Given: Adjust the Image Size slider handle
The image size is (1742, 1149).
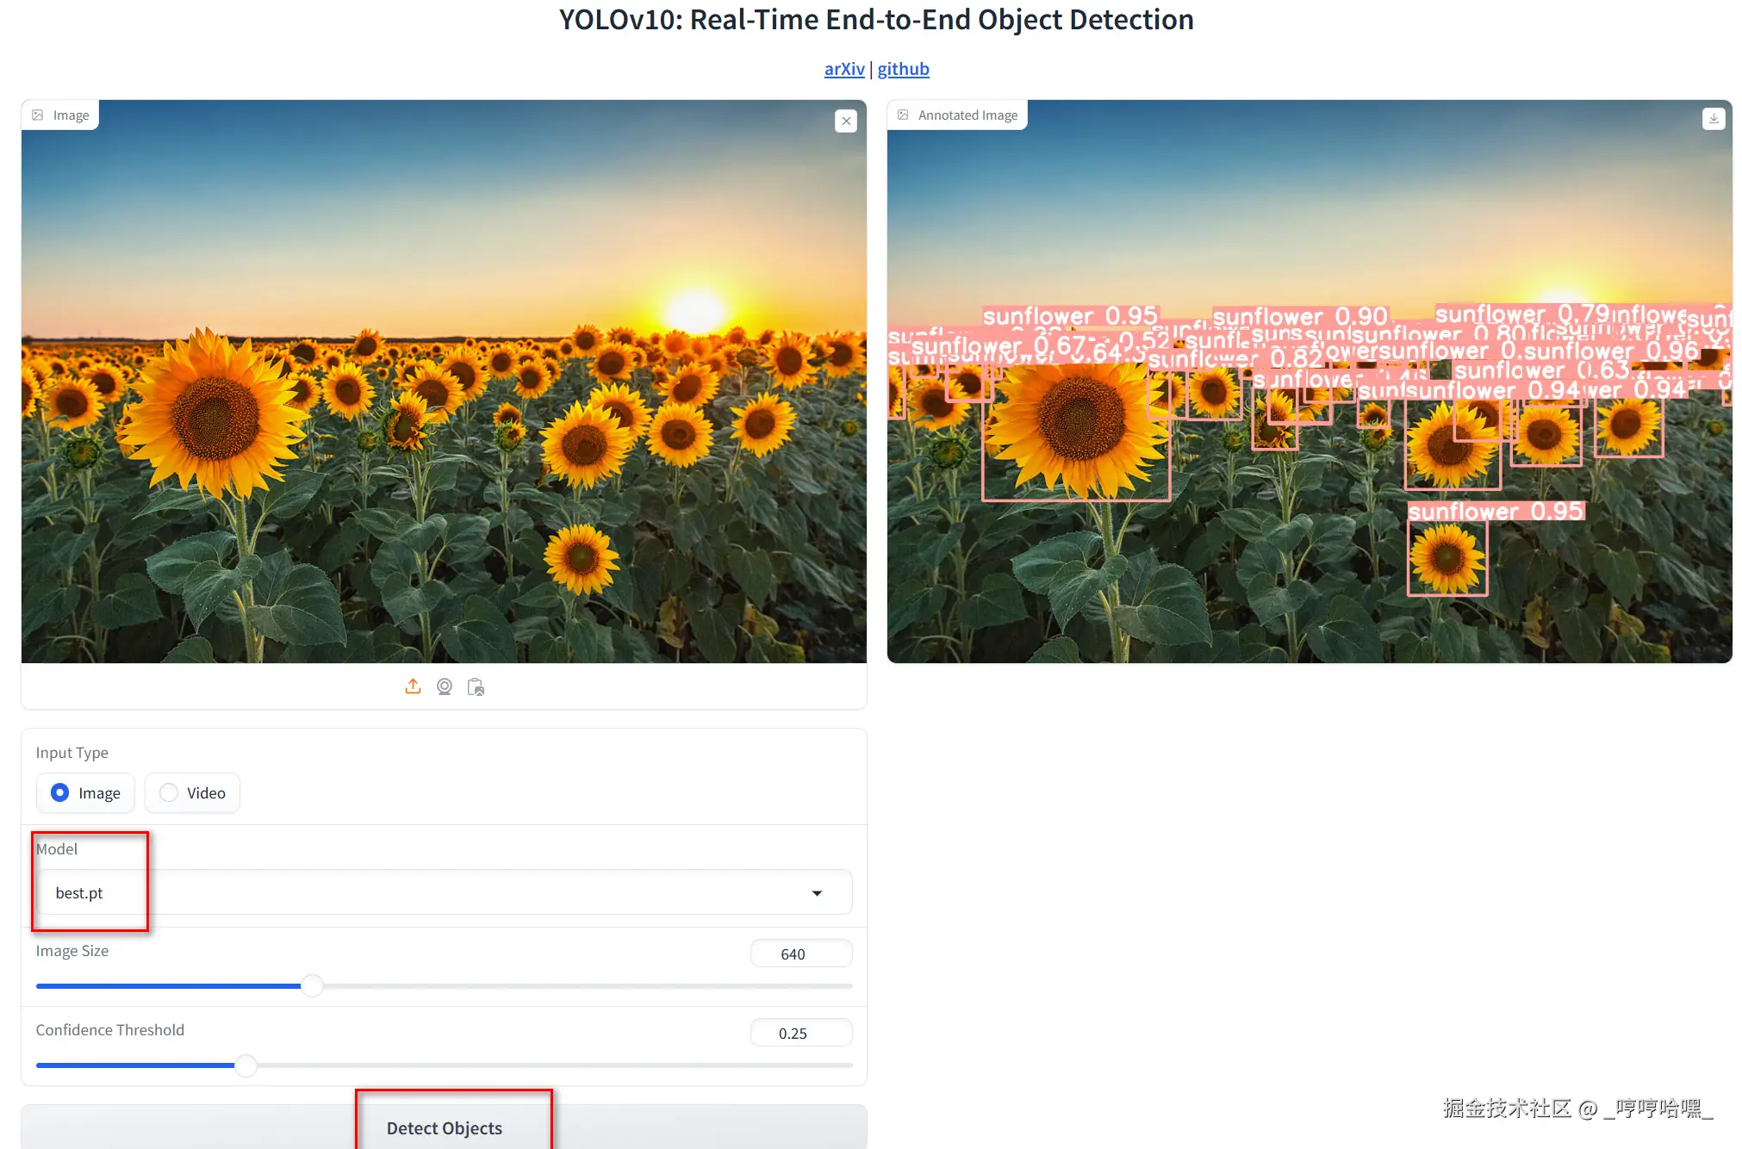Looking at the screenshot, I should (312, 985).
